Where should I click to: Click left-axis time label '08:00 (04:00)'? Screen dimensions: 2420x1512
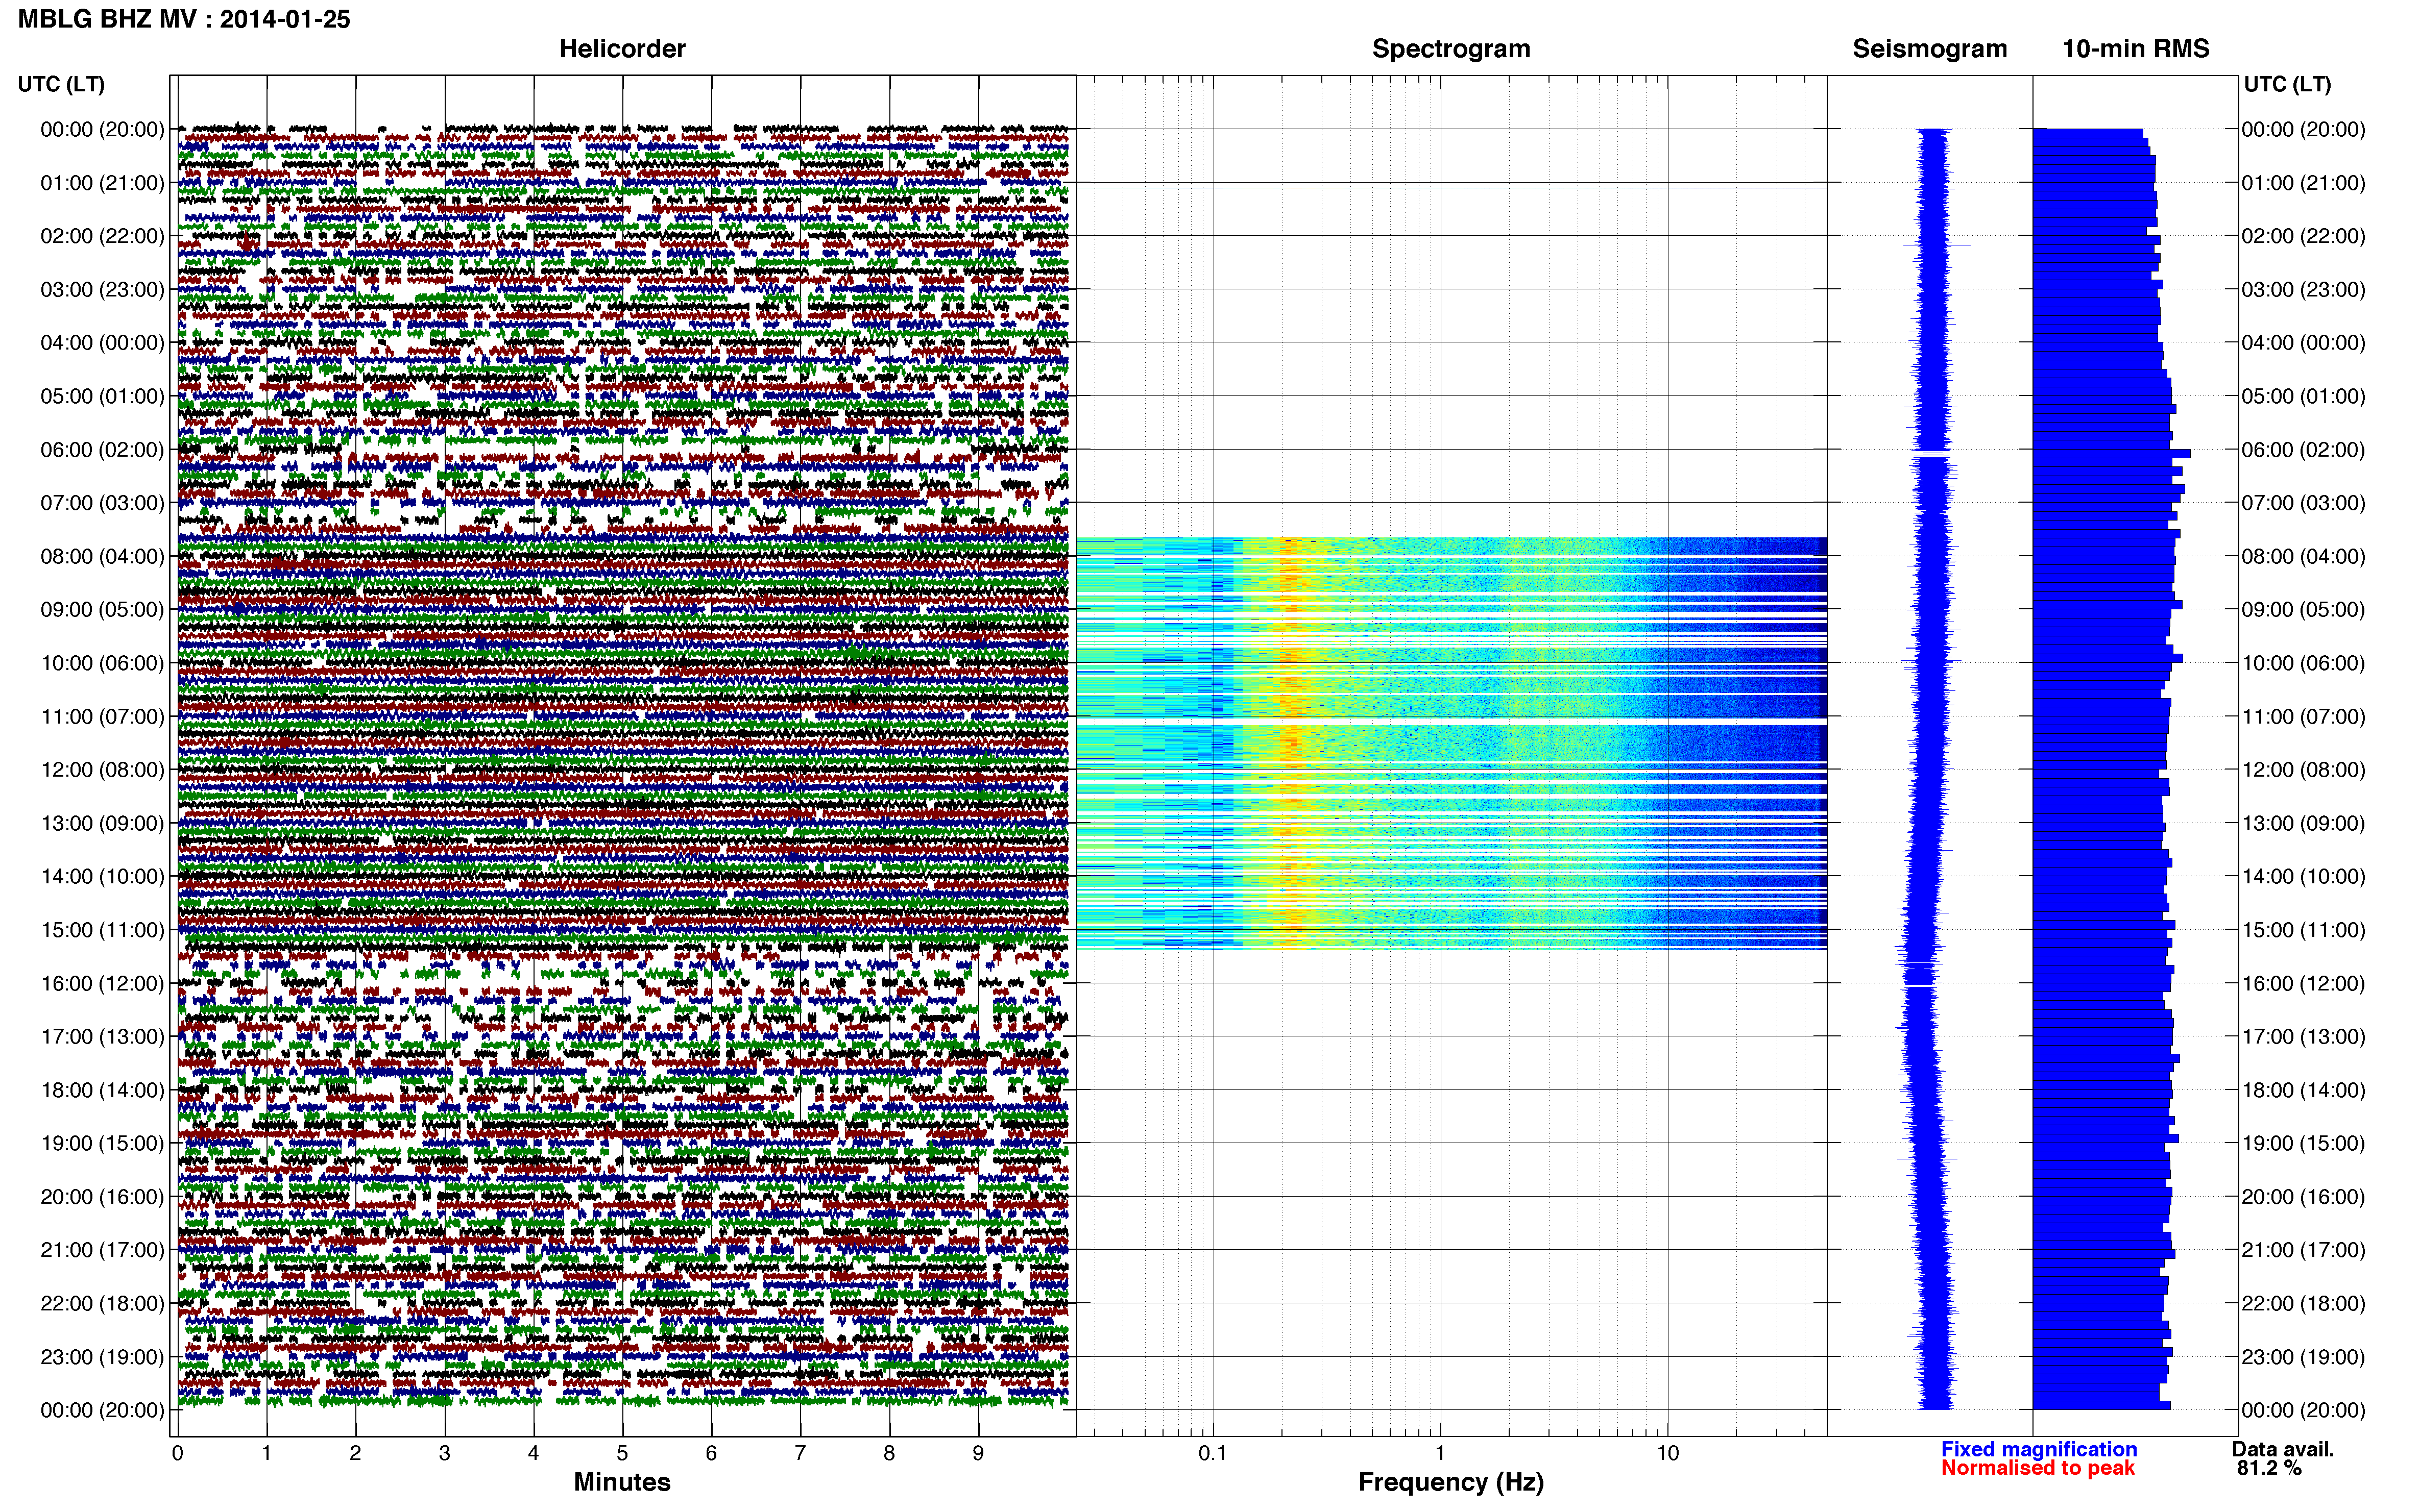pyautogui.click(x=102, y=556)
